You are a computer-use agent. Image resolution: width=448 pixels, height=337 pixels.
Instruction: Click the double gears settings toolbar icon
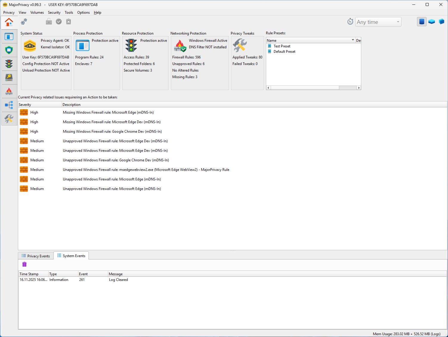click(24, 21)
